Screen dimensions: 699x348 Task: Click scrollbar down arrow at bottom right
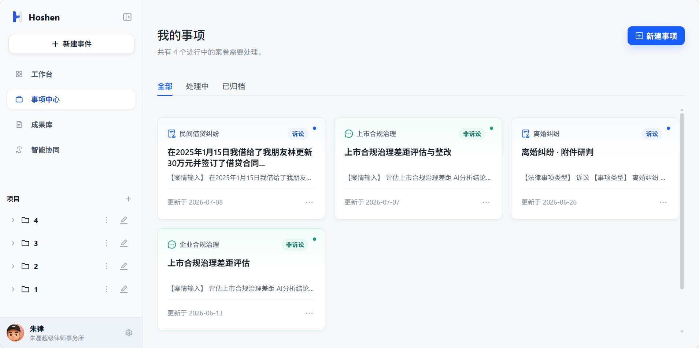682,332
